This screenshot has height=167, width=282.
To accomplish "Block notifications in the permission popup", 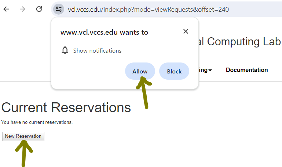I will (174, 71).
